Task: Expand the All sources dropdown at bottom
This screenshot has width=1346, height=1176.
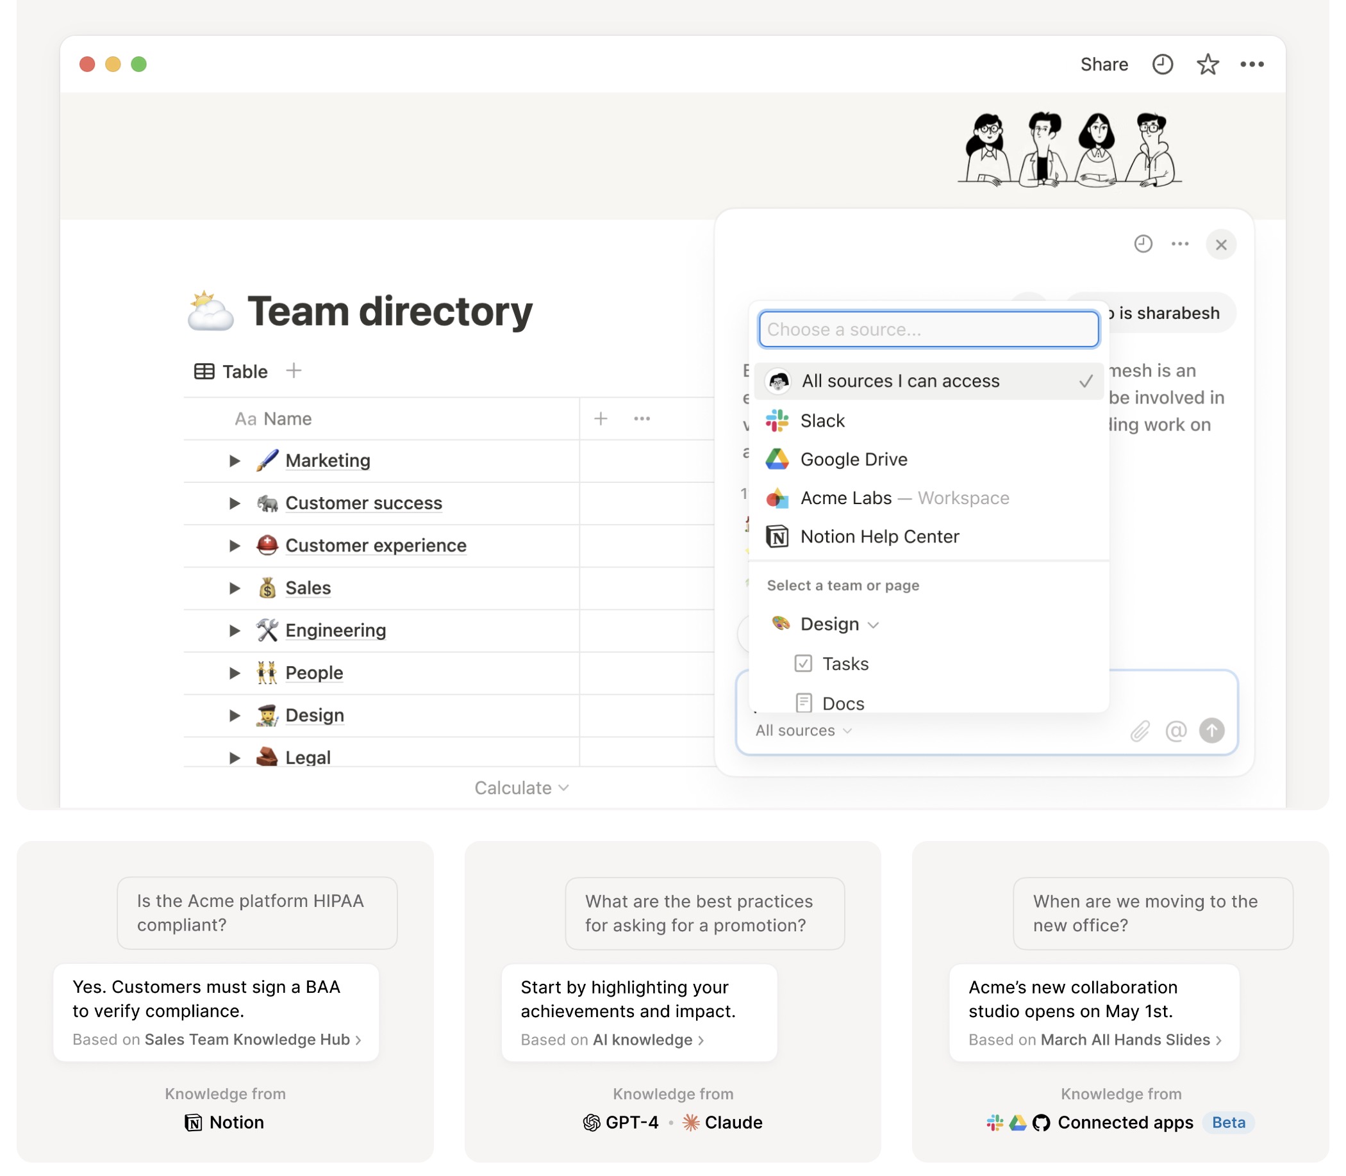Action: click(801, 730)
